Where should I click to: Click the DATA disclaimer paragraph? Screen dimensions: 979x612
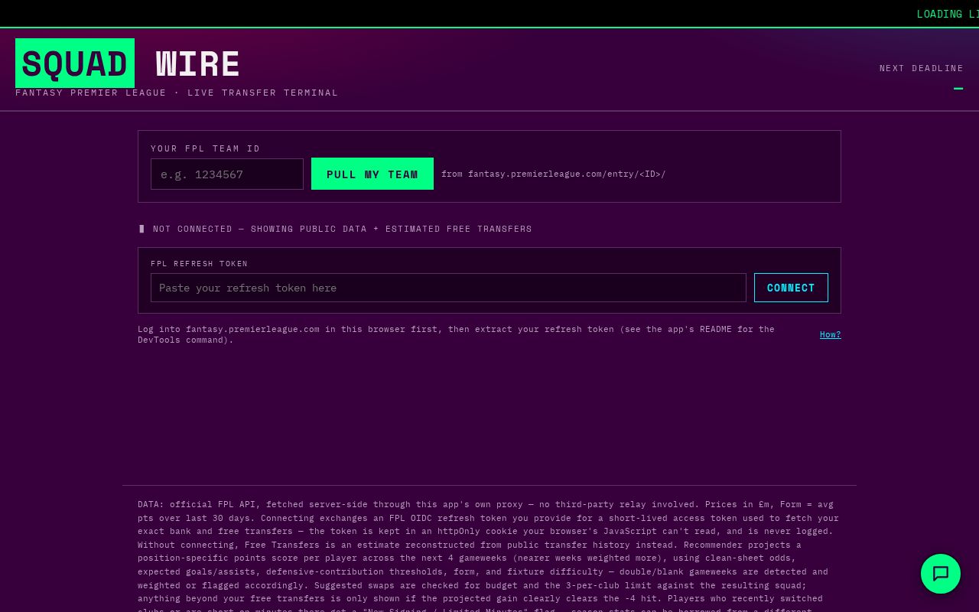coord(489,558)
